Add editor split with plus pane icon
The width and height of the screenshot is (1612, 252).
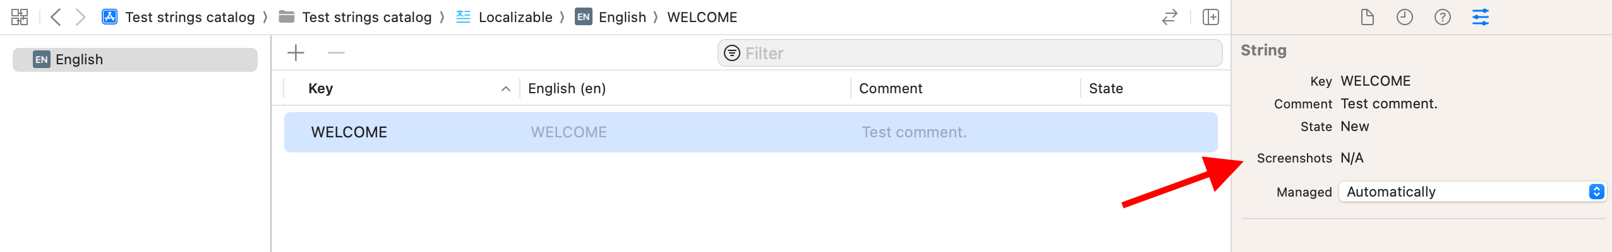pyautogui.click(x=1210, y=17)
